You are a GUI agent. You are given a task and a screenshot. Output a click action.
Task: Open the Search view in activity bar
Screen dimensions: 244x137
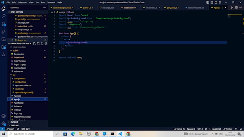click(4, 16)
